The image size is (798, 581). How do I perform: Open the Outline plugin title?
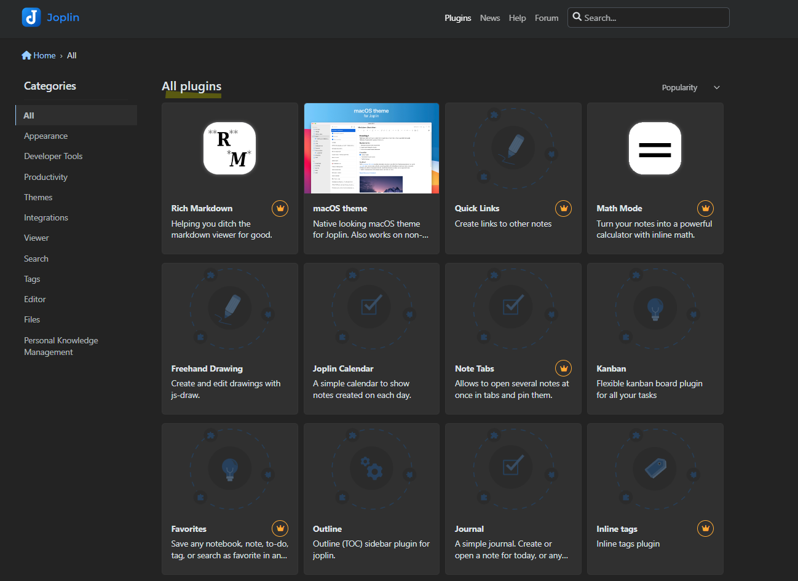327,529
